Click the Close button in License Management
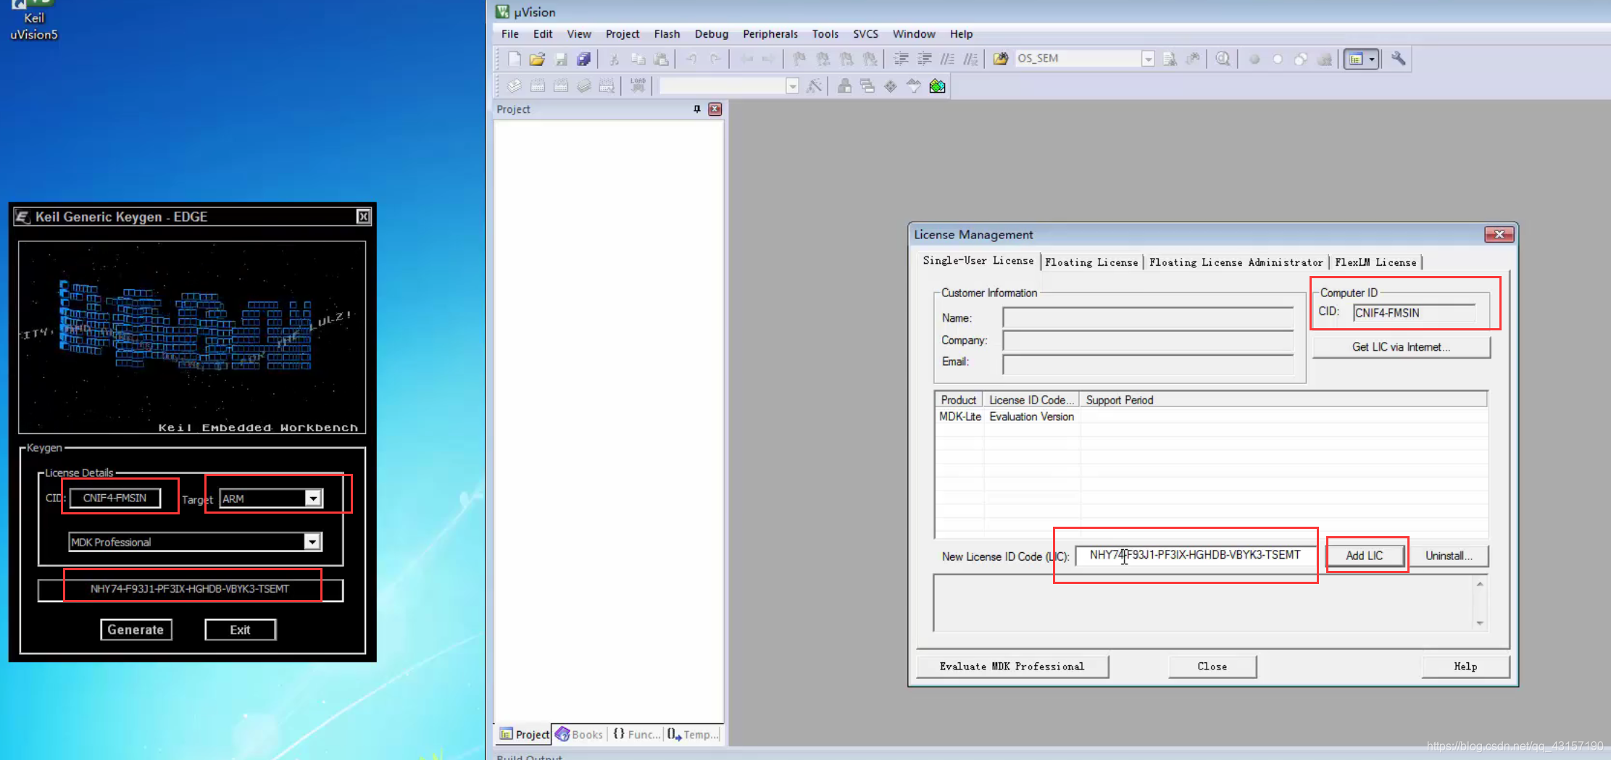The height and width of the screenshot is (760, 1611). coord(1212,667)
